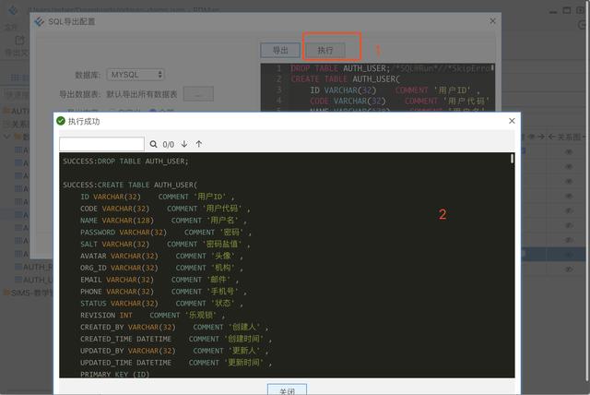
Task: Click the REVISION INT line
Action: (x=153, y=316)
